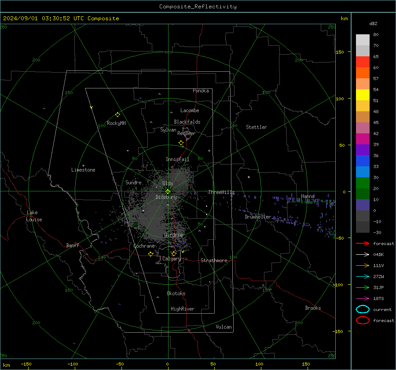Click yellow diamond marker beside RockyMH
The image size is (396, 370).
point(117,115)
